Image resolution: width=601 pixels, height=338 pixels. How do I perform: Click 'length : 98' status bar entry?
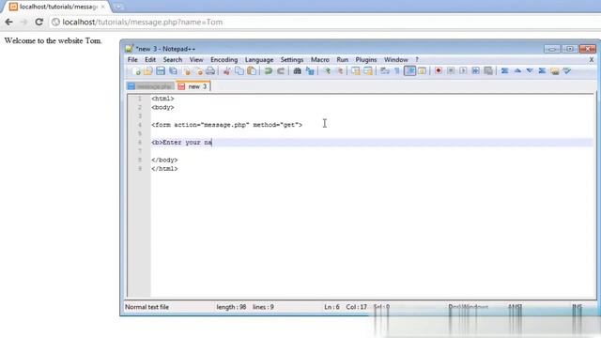[231, 307]
